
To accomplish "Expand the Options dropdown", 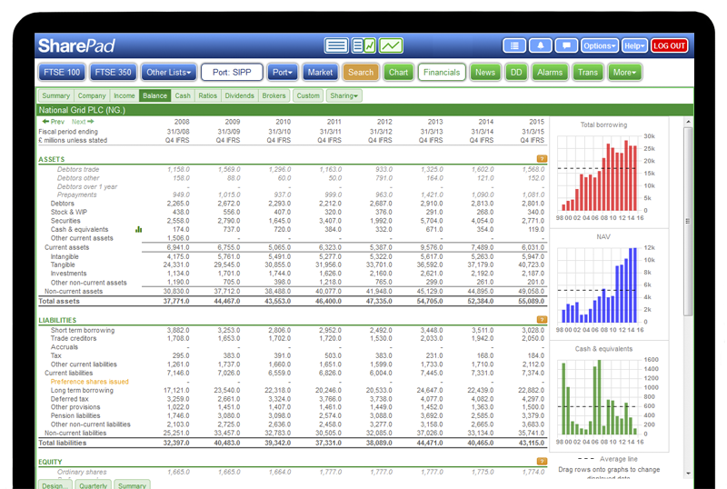I will tap(600, 45).
